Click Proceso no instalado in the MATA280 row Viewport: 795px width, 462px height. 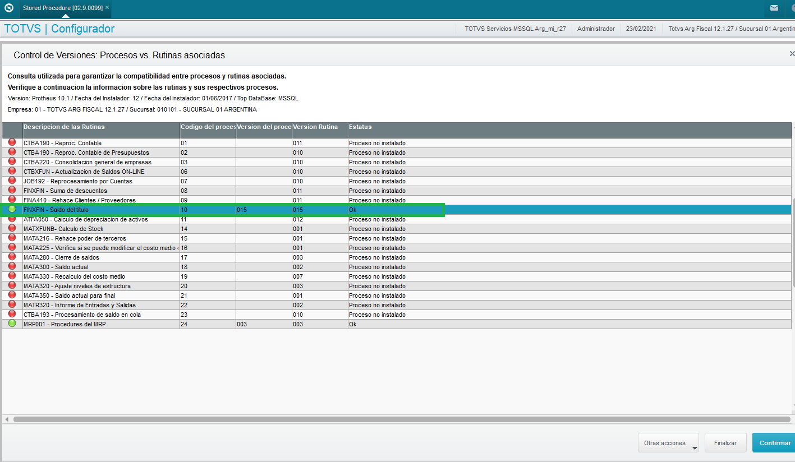point(377,257)
